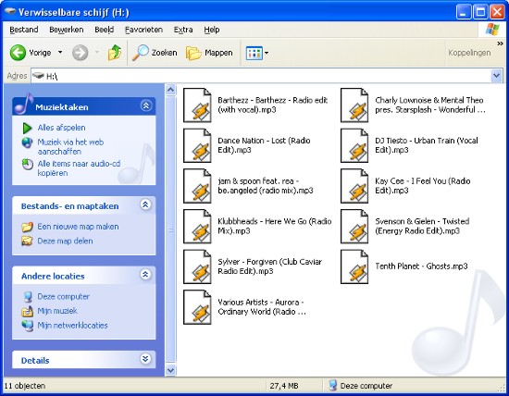The image size is (509, 396).
Task: Open the Bestand menu
Action: click(x=24, y=30)
